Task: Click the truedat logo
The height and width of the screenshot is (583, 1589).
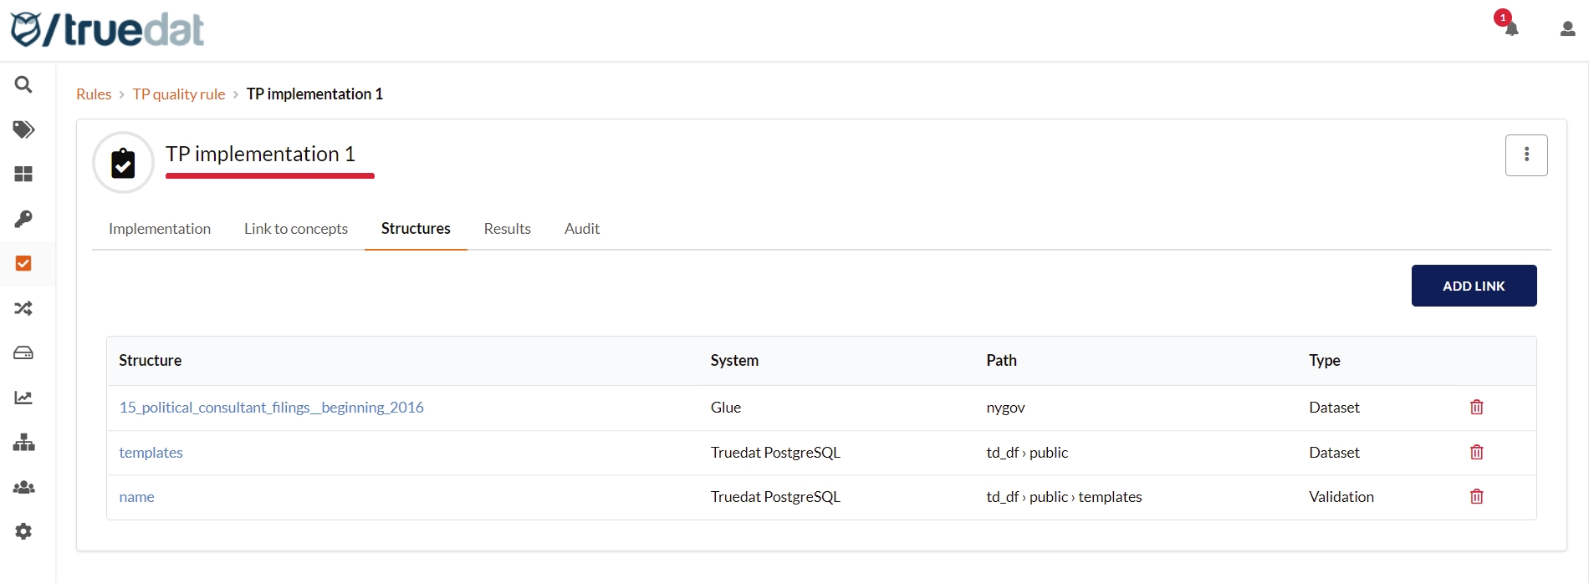Action: [107, 30]
